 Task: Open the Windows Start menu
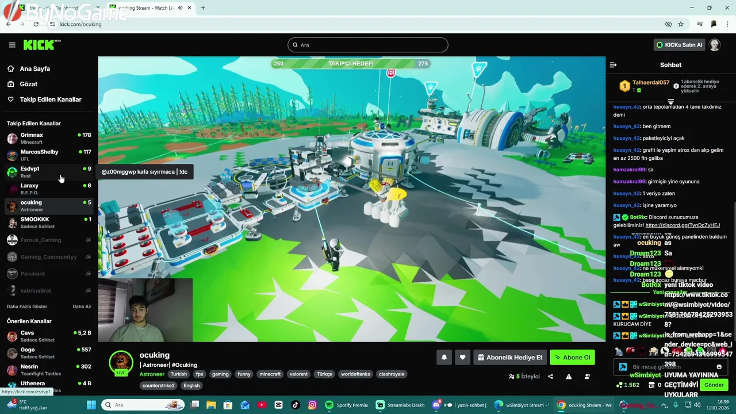91,405
